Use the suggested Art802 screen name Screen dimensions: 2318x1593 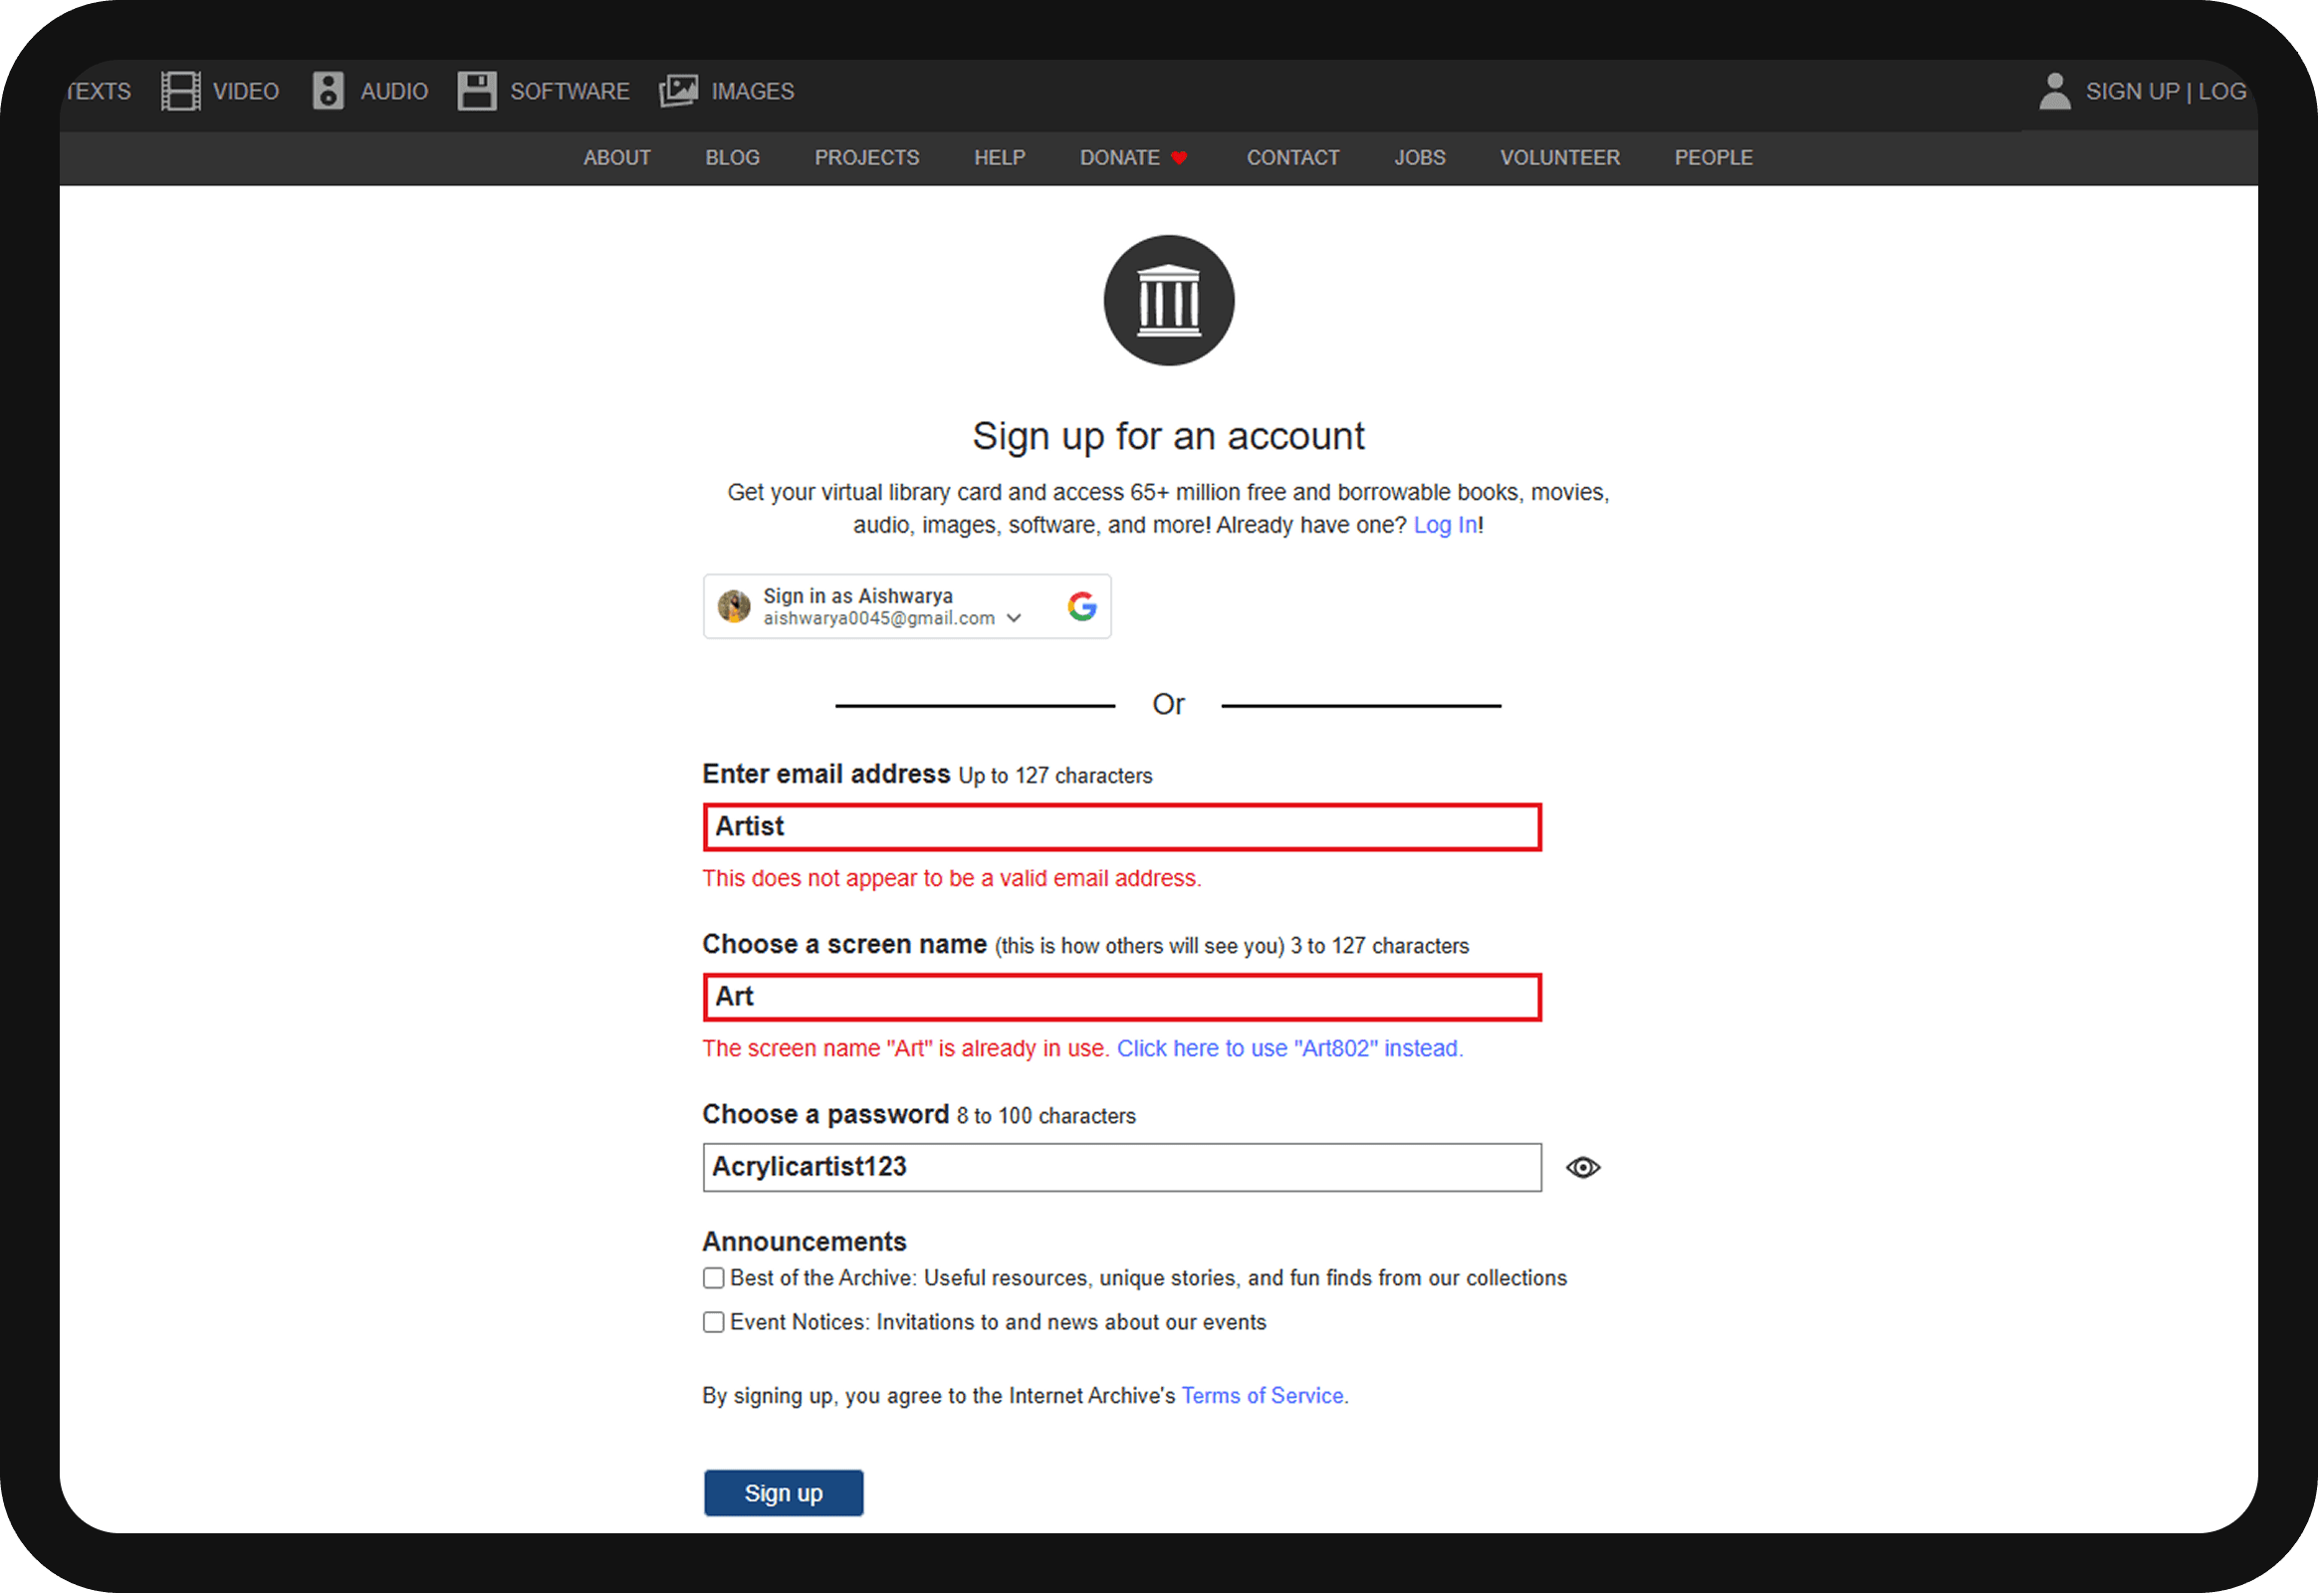[x=1289, y=1049]
